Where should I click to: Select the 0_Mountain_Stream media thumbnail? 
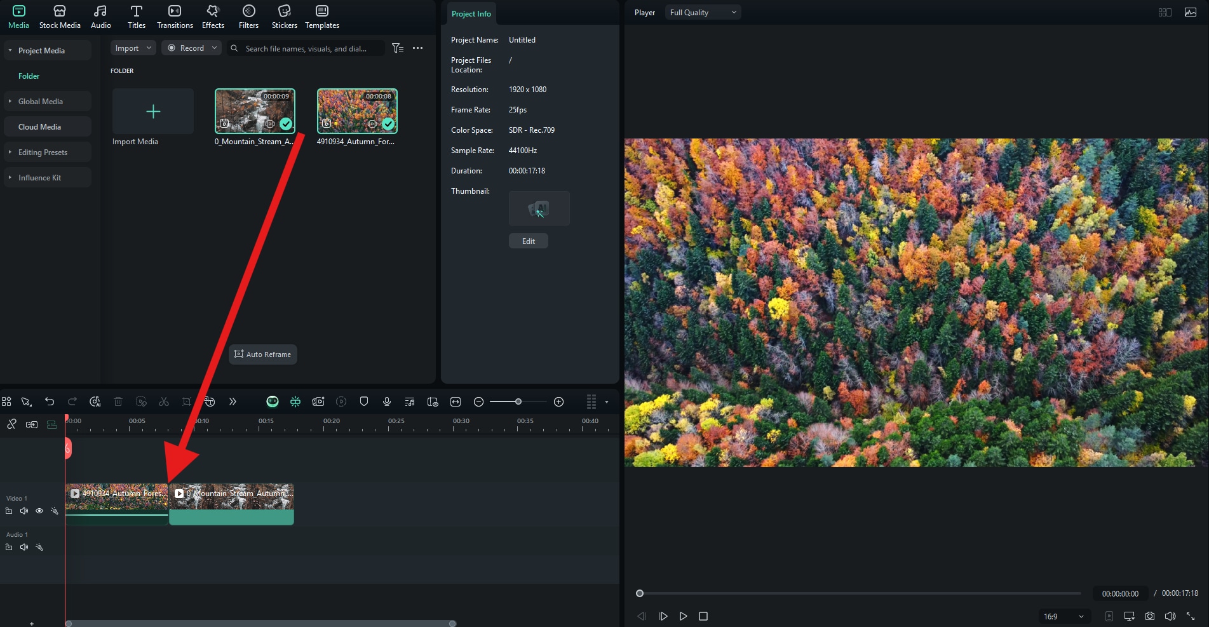pos(255,111)
